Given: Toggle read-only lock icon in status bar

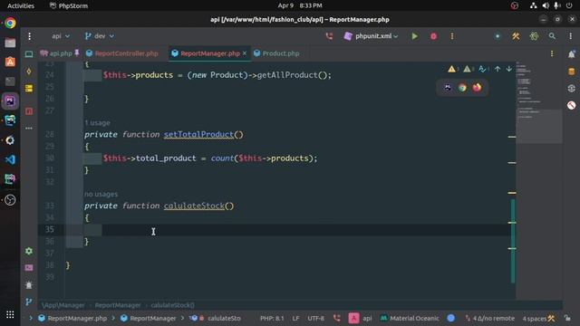Looking at the screenshot, I should click(x=567, y=318).
